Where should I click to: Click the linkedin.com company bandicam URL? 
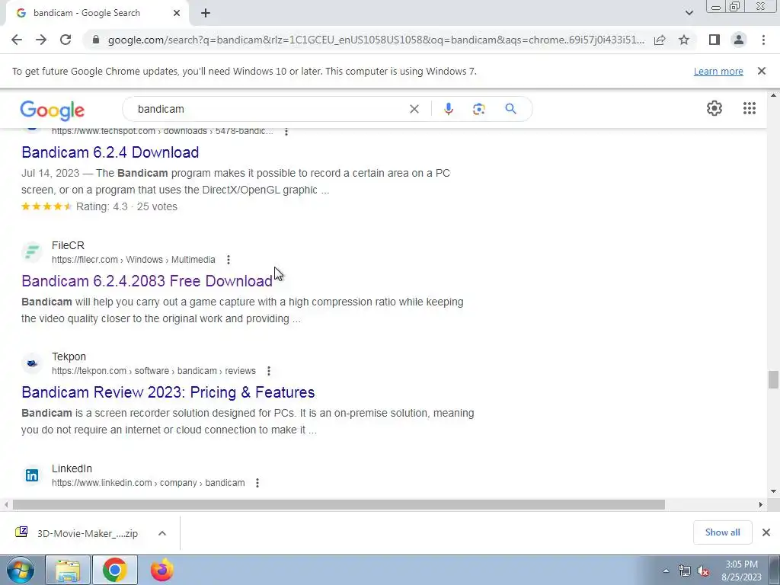(x=149, y=483)
